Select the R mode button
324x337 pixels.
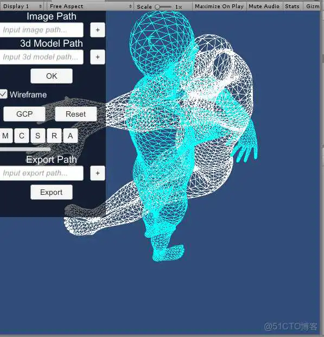click(x=54, y=136)
